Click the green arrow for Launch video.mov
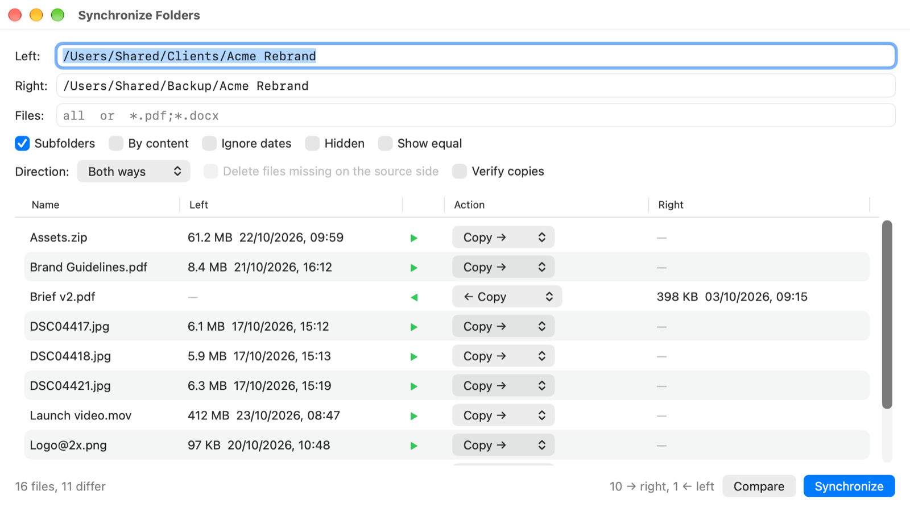 point(414,416)
